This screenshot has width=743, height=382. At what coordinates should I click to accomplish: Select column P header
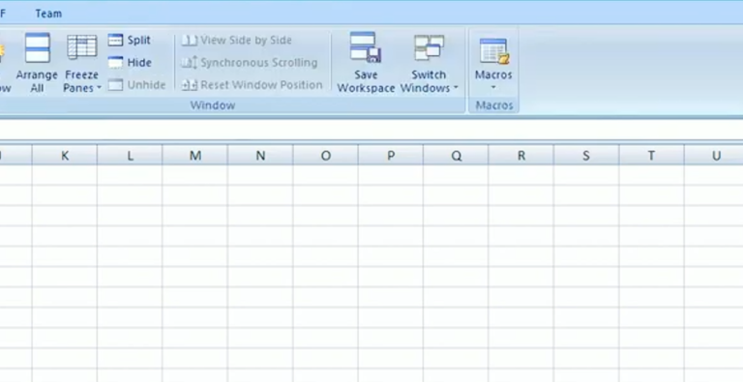pyautogui.click(x=391, y=156)
